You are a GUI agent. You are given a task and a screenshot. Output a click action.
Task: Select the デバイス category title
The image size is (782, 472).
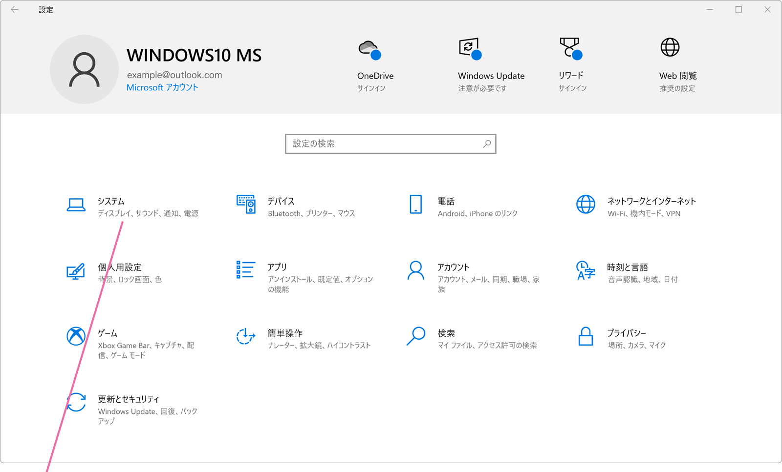tap(281, 201)
